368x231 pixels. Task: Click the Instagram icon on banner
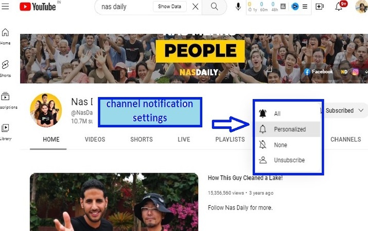[x=355, y=72]
